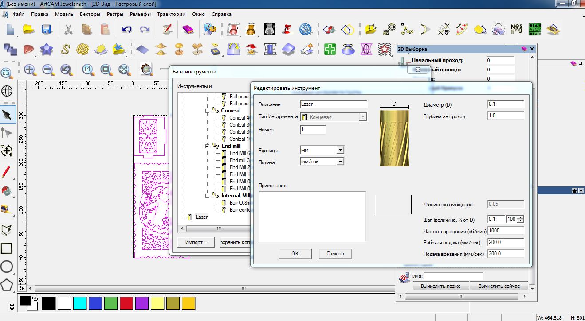Viewport: 585px width, 321px height.
Task: Open the notes notepad-and-pencil icon
Action: click(x=167, y=29)
